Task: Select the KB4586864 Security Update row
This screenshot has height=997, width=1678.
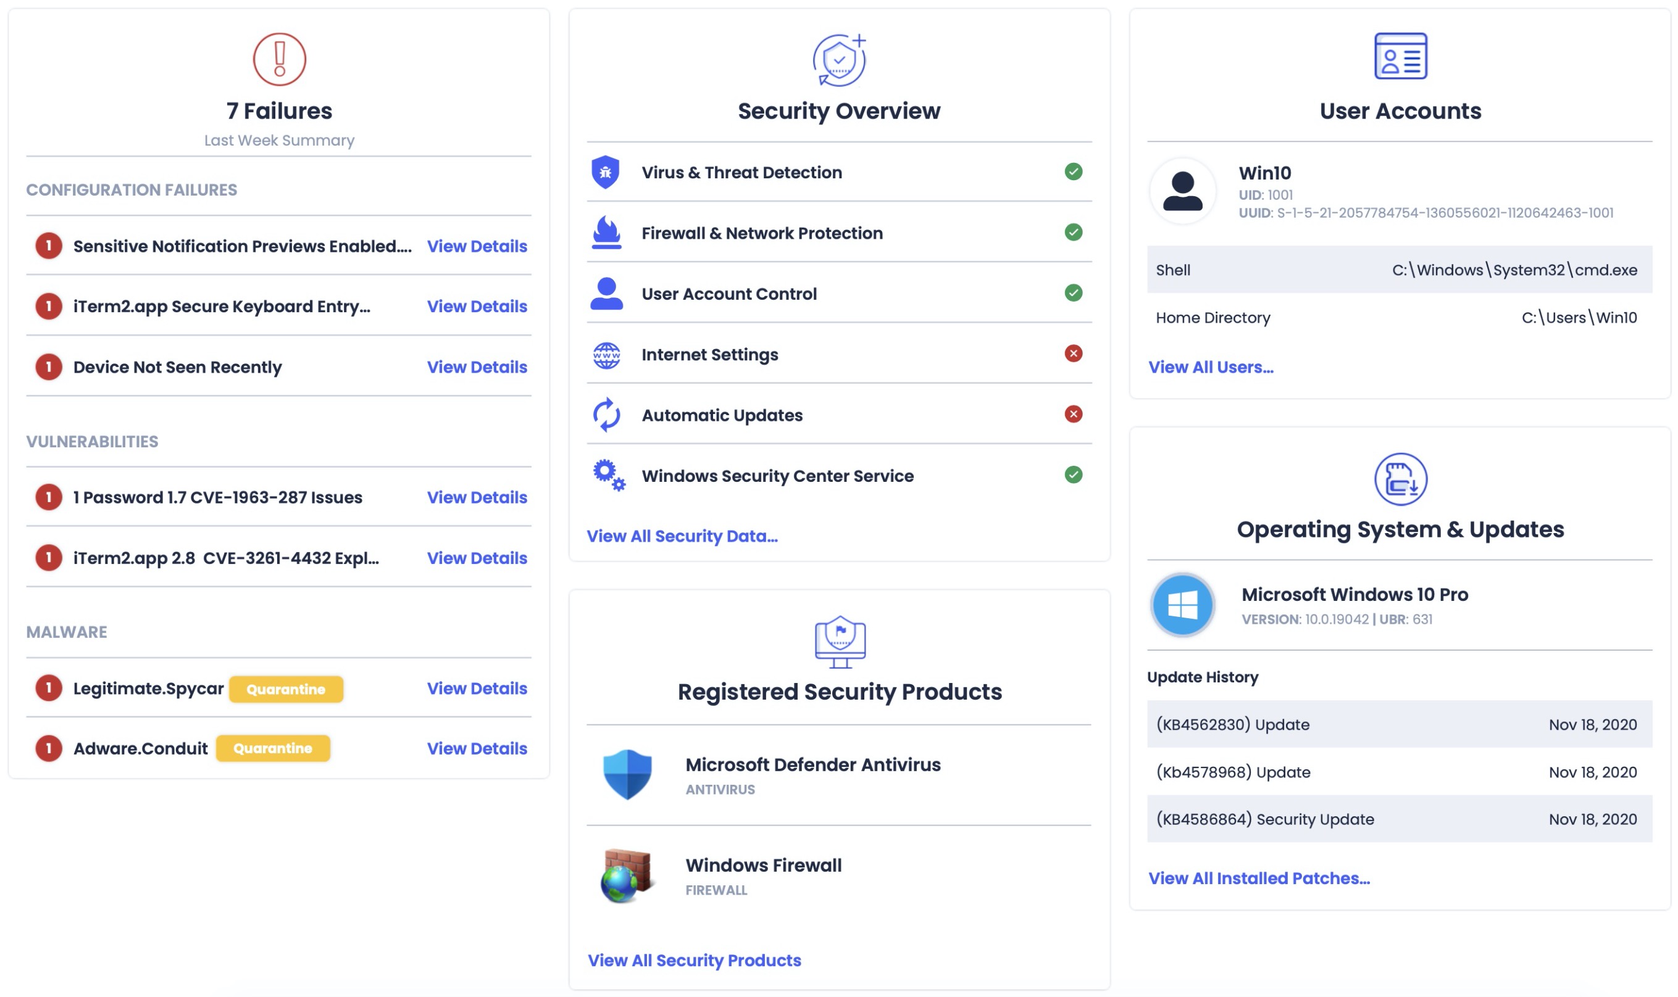Action: [1398, 818]
